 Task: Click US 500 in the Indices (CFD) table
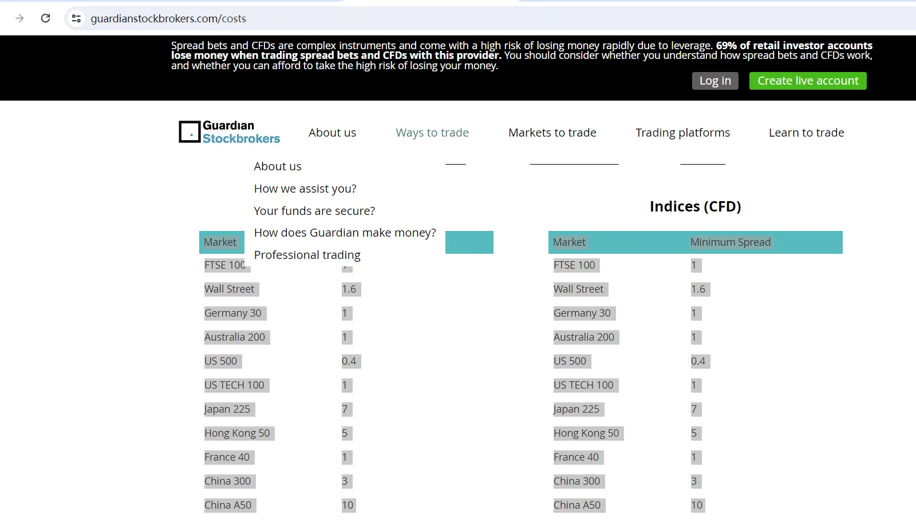570,361
